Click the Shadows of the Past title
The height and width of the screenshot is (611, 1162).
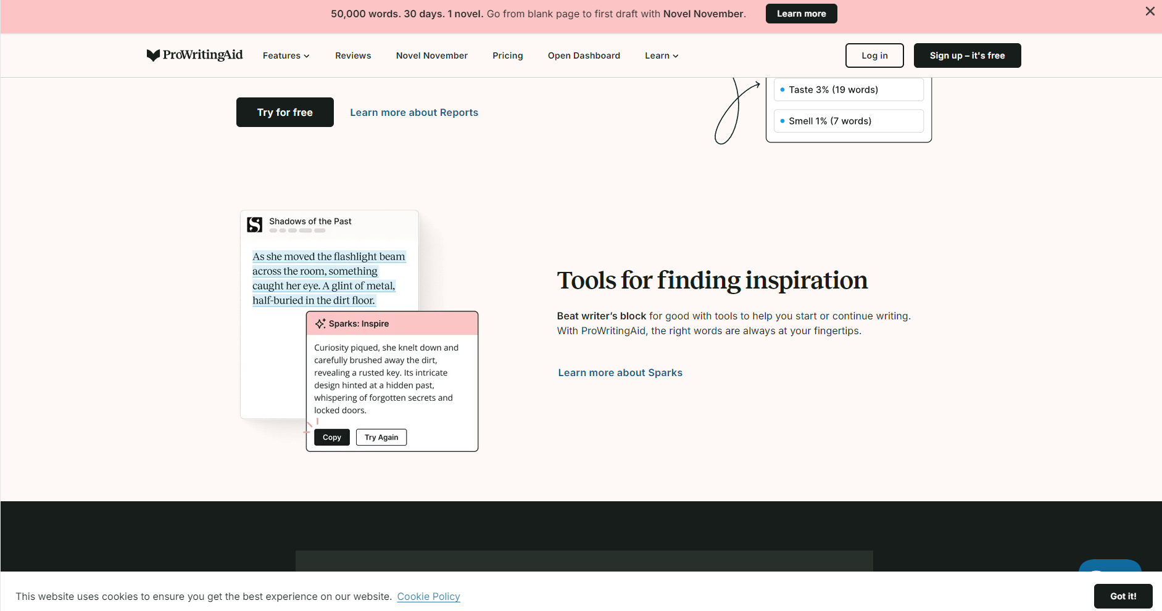click(310, 221)
